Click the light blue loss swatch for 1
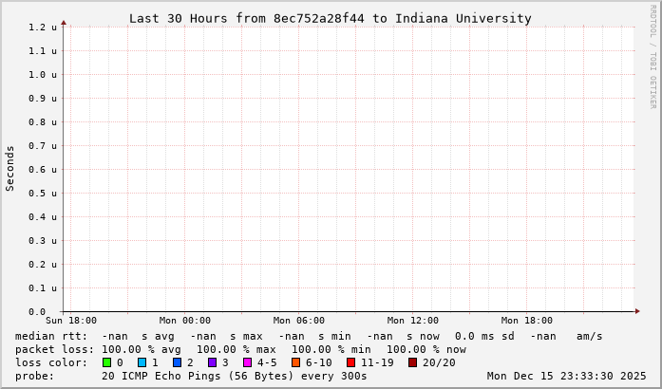662x389 pixels. [142, 362]
